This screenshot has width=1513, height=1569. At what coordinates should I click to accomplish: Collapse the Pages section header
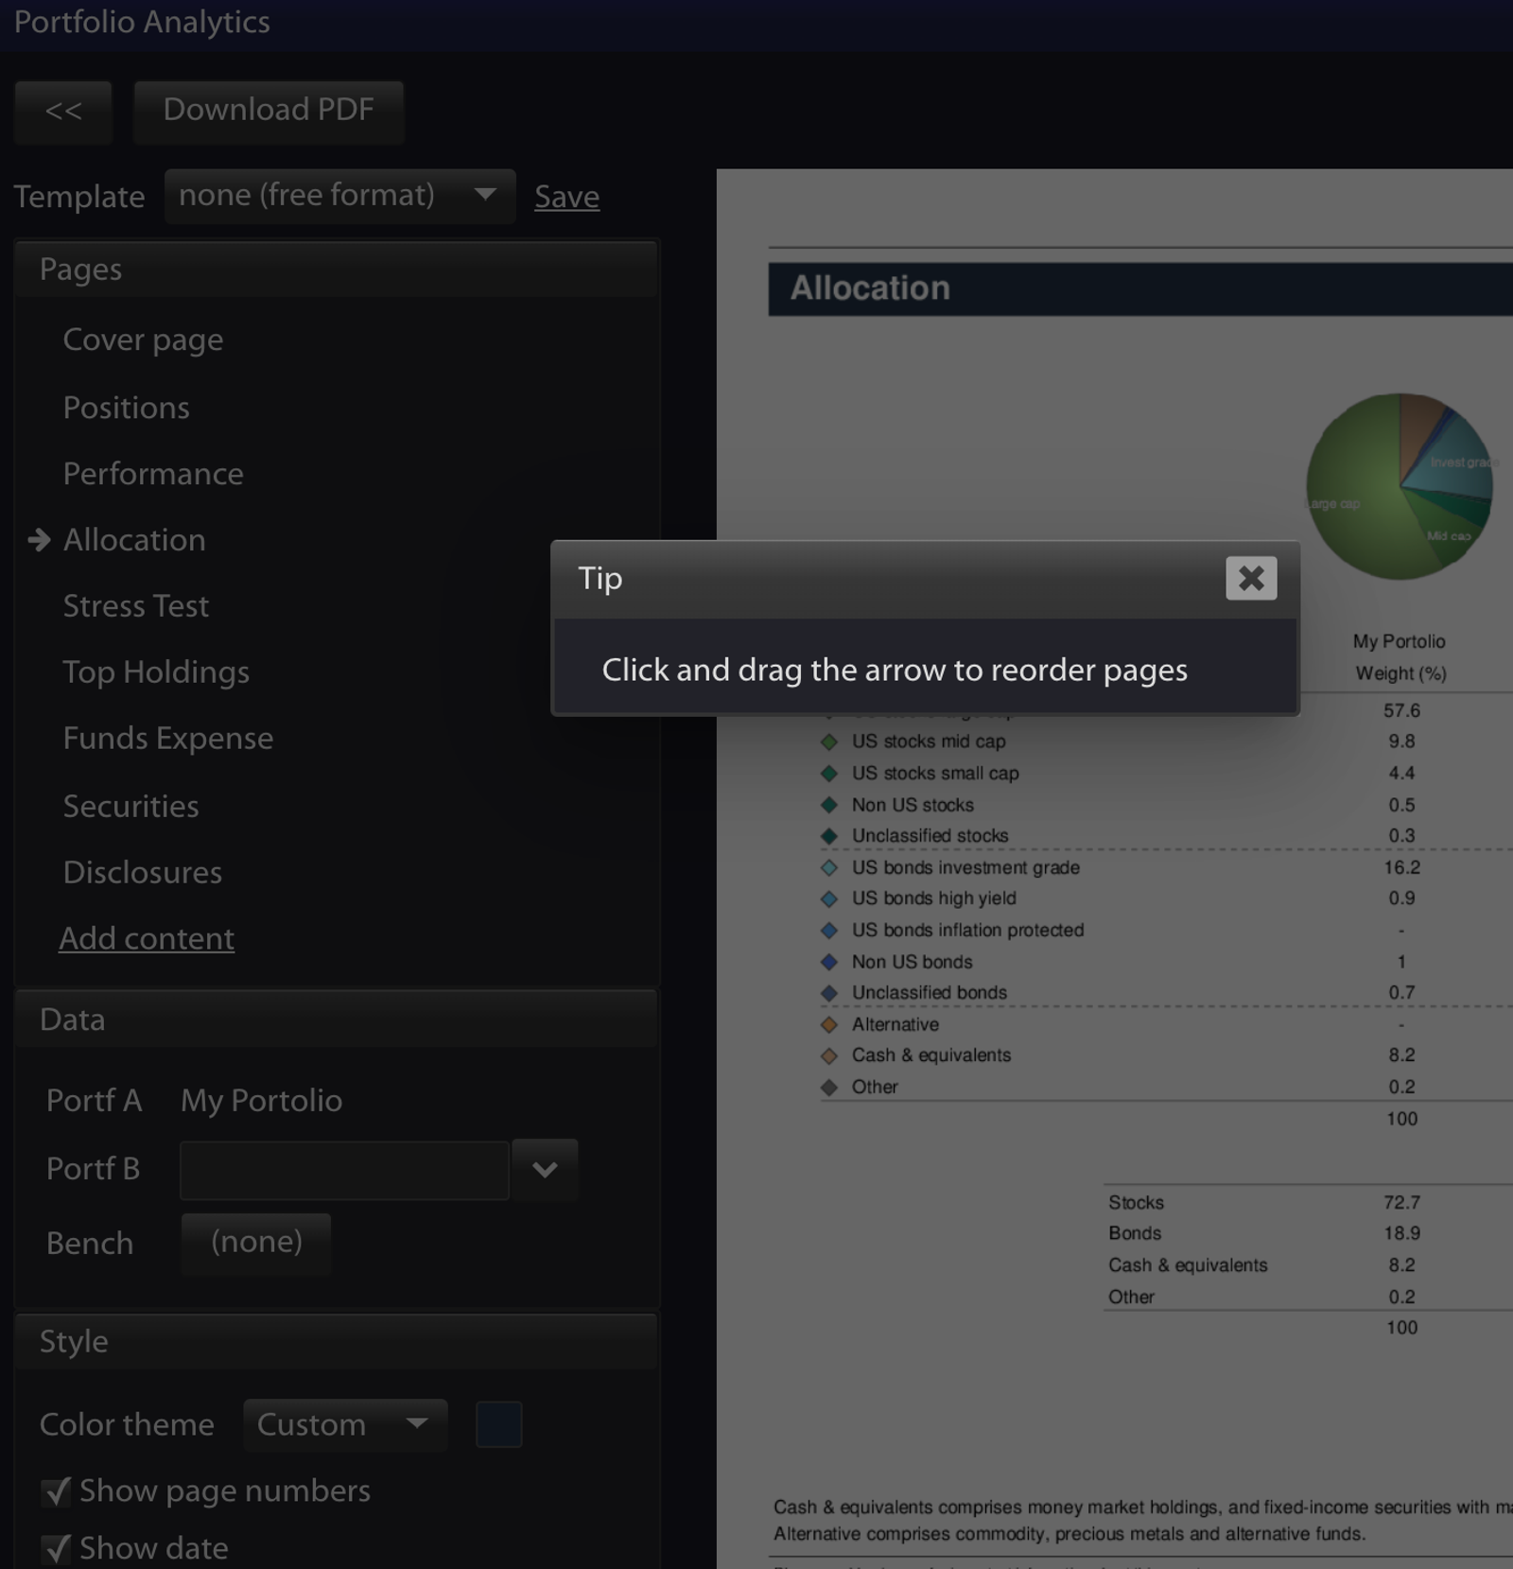tap(336, 270)
